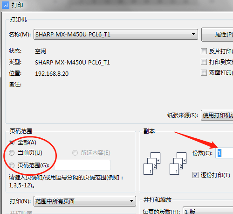Open the 纸张来源(S) paper source dropdown
233x214 pixels.
pos(217,115)
